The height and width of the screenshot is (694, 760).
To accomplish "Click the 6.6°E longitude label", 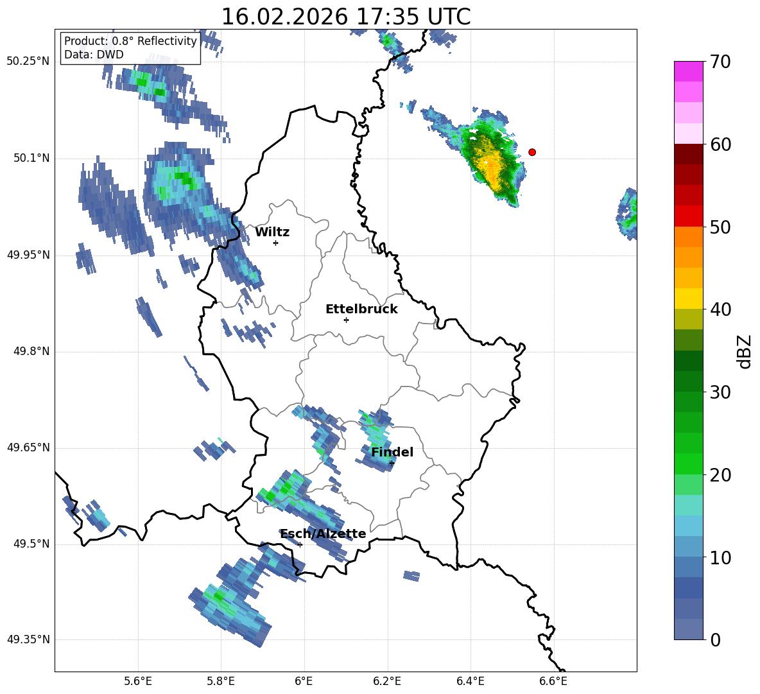I will tap(553, 681).
